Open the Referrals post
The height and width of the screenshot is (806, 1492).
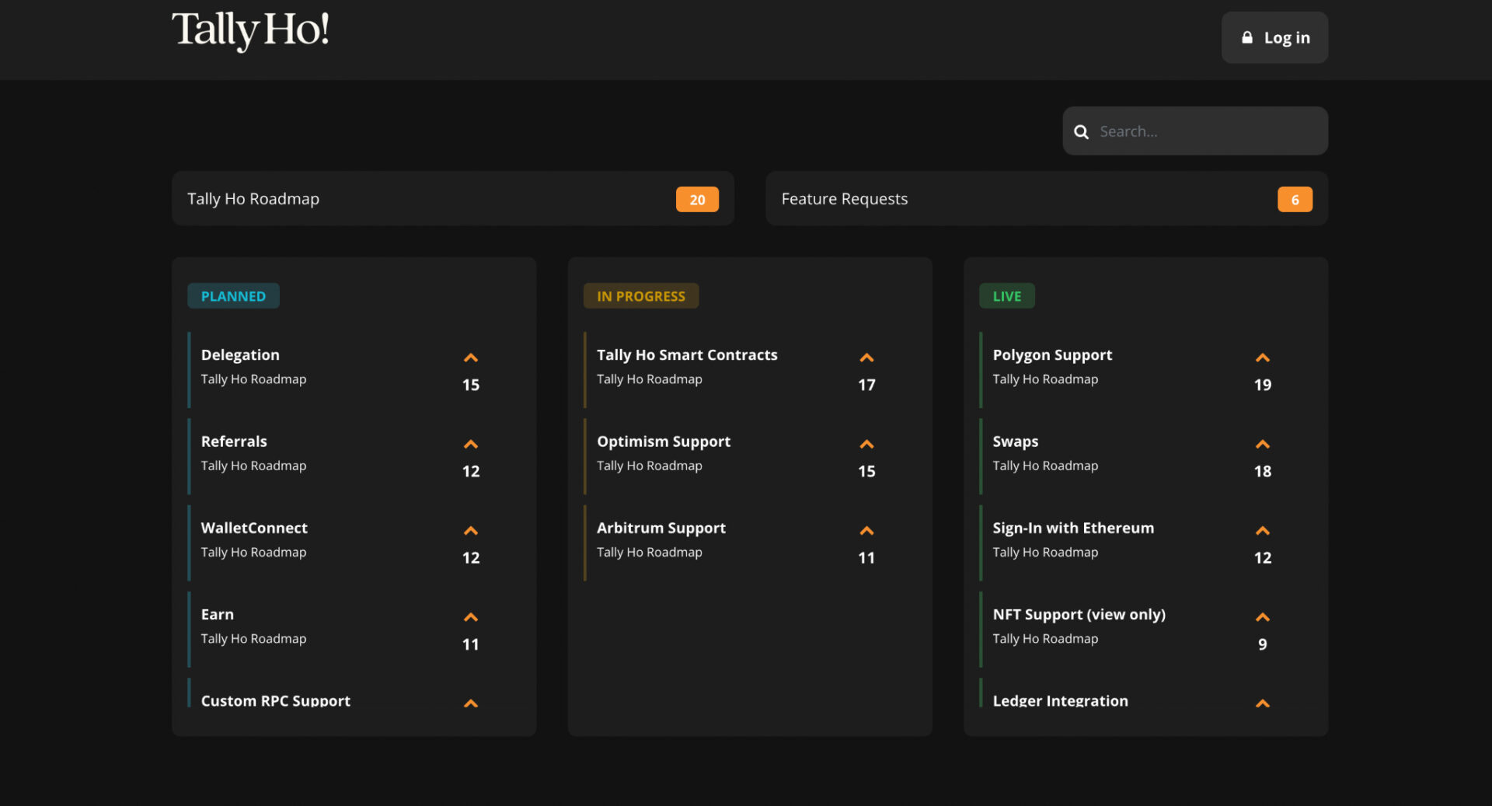[x=234, y=441]
